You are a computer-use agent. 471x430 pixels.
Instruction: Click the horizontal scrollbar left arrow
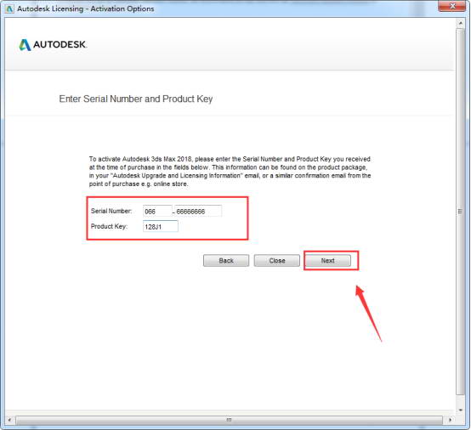(x=9, y=420)
